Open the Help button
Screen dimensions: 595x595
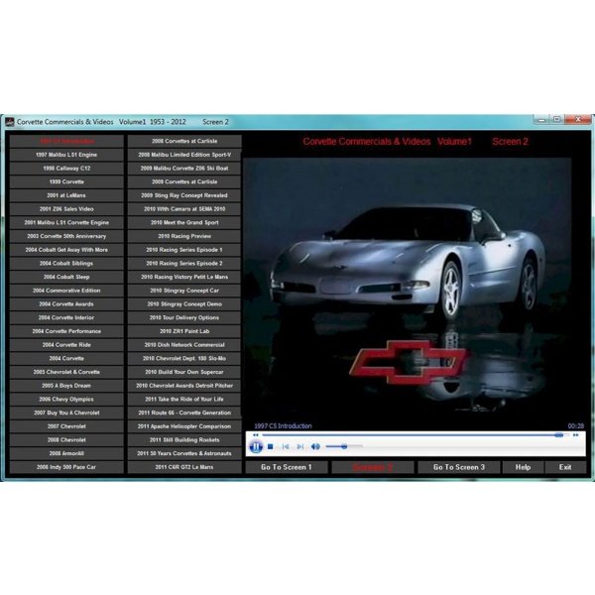[x=523, y=467]
